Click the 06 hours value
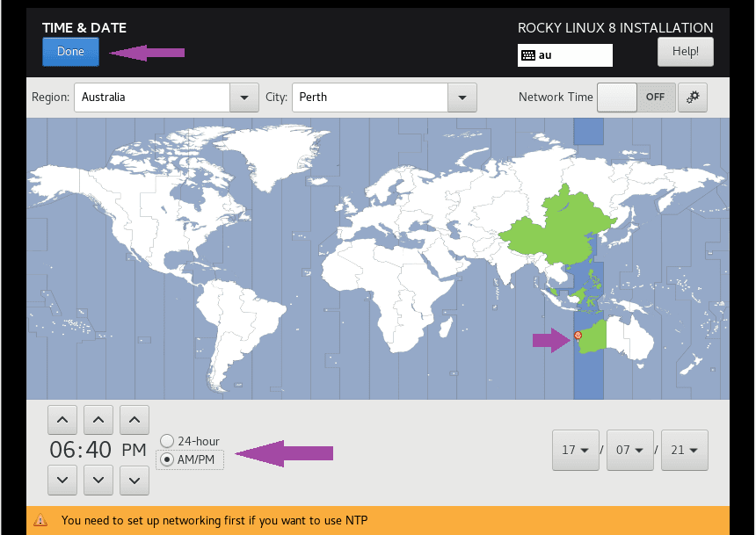 click(62, 450)
